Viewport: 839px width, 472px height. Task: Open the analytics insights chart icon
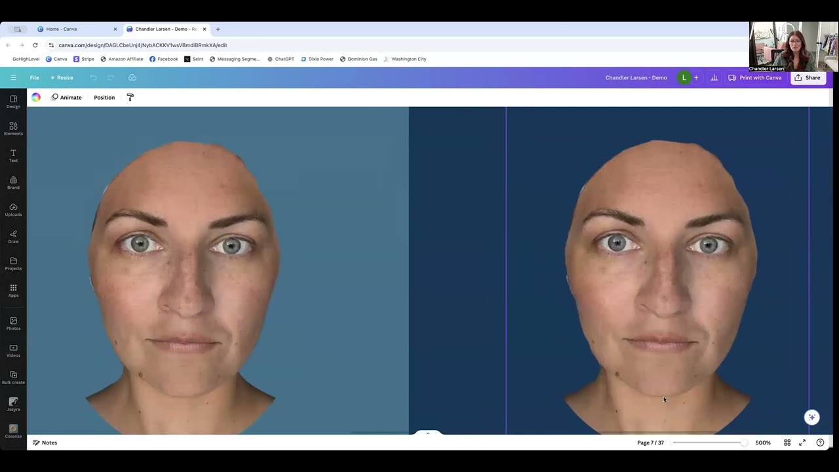714,77
